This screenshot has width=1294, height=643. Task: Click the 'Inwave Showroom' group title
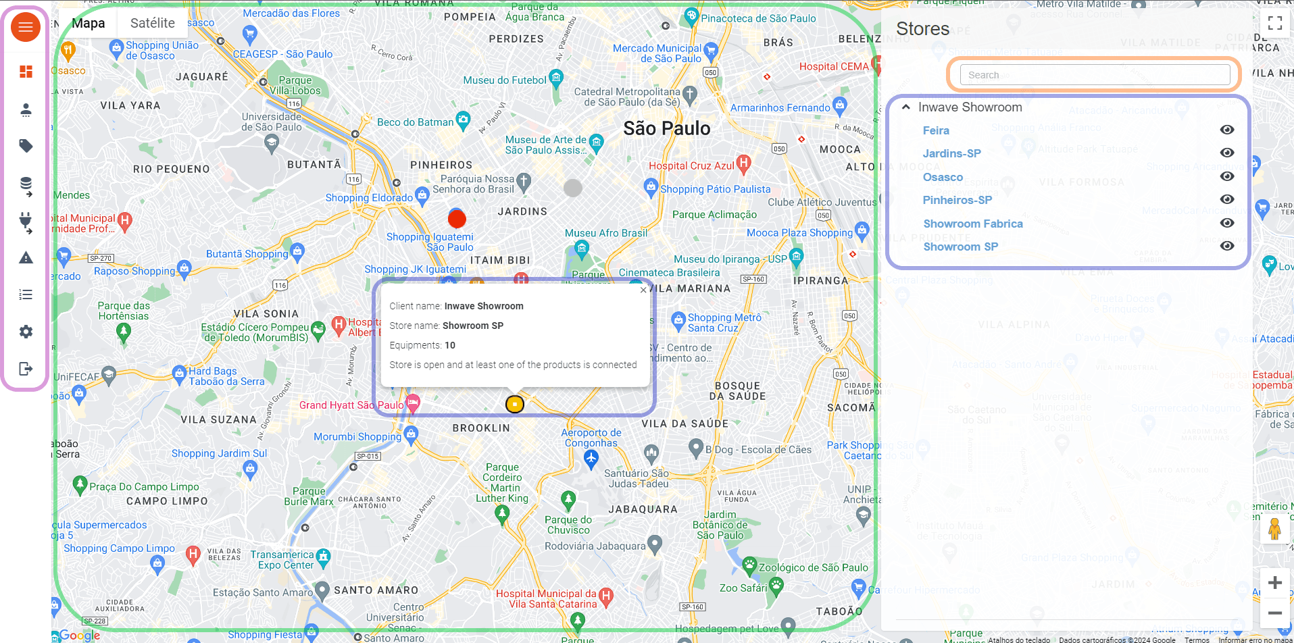970,107
